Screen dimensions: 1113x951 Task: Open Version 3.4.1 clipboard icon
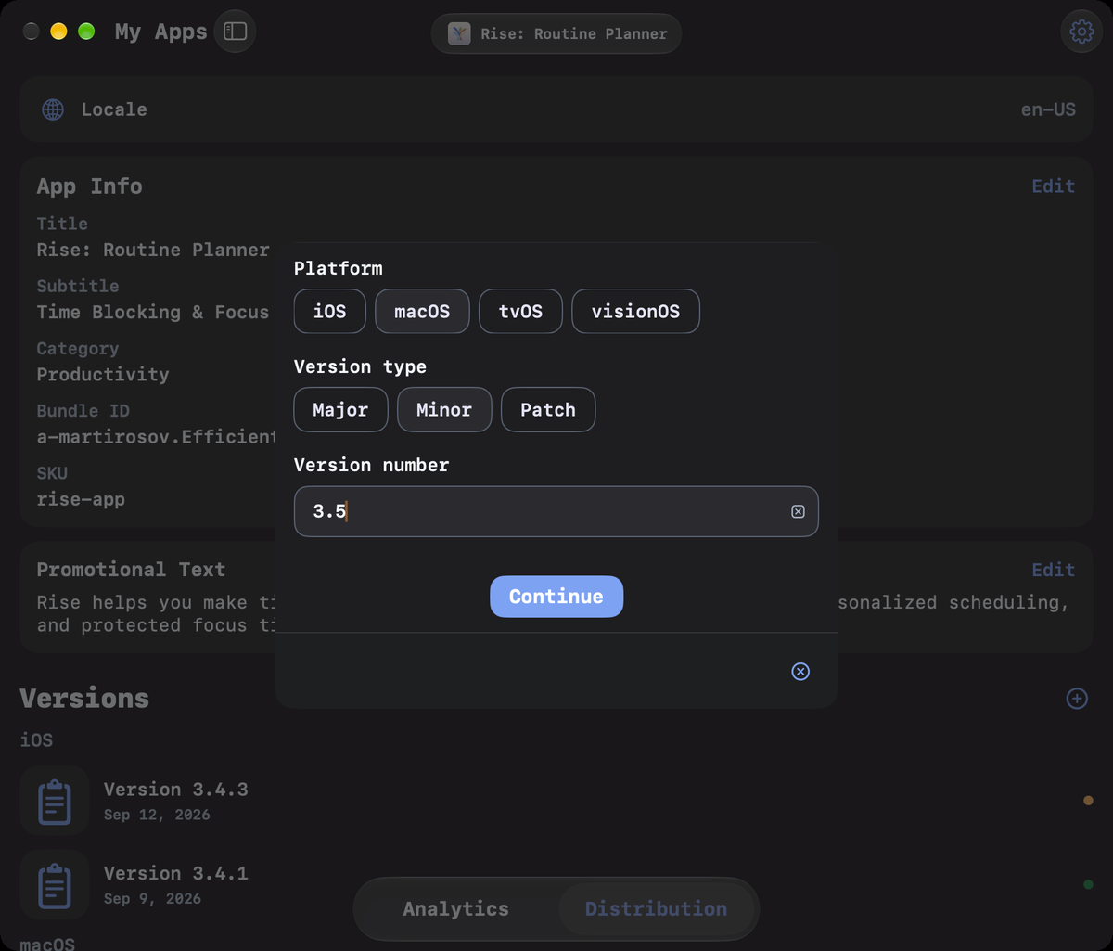[55, 884]
